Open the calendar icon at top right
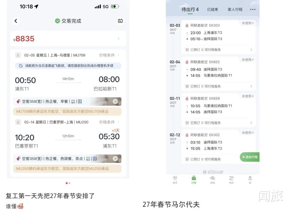Screen dimensions: 289x210 pyautogui.click(x=120, y=21)
